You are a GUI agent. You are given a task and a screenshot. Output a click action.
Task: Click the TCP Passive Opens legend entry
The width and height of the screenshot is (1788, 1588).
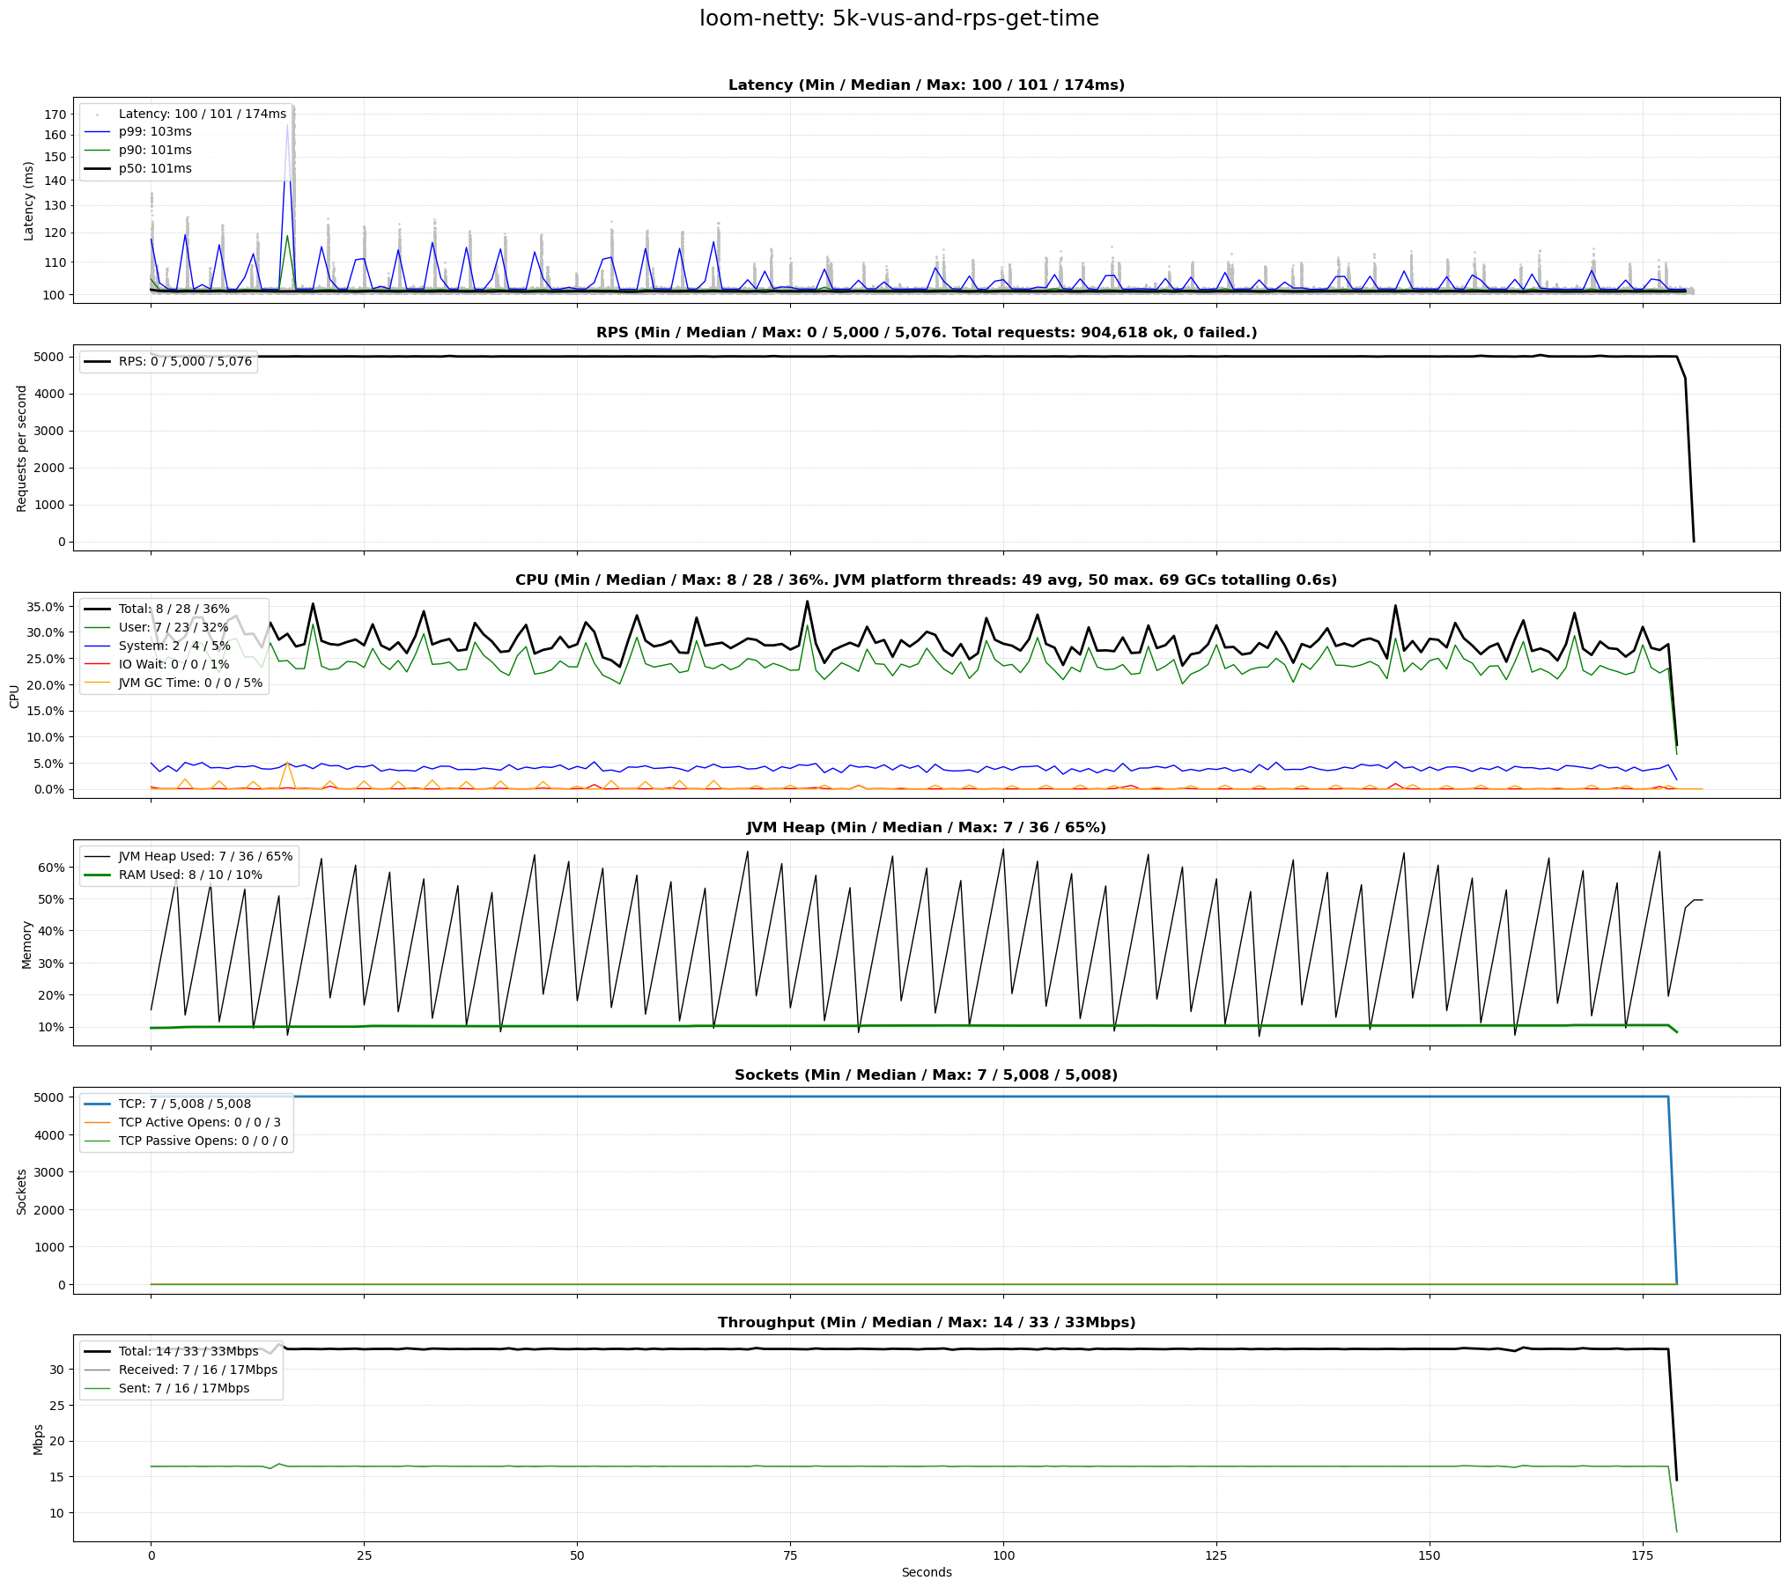pyautogui.click(x=203, y=1141)
